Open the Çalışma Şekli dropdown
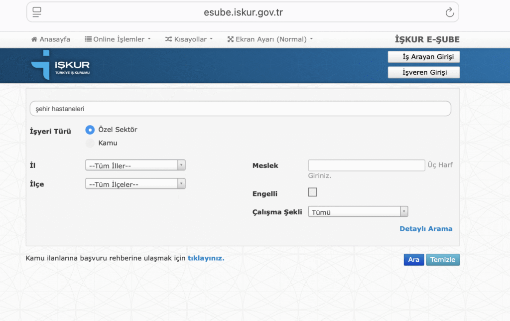The width and height of the screenshot is (510, 321). (x=358, y=212)
